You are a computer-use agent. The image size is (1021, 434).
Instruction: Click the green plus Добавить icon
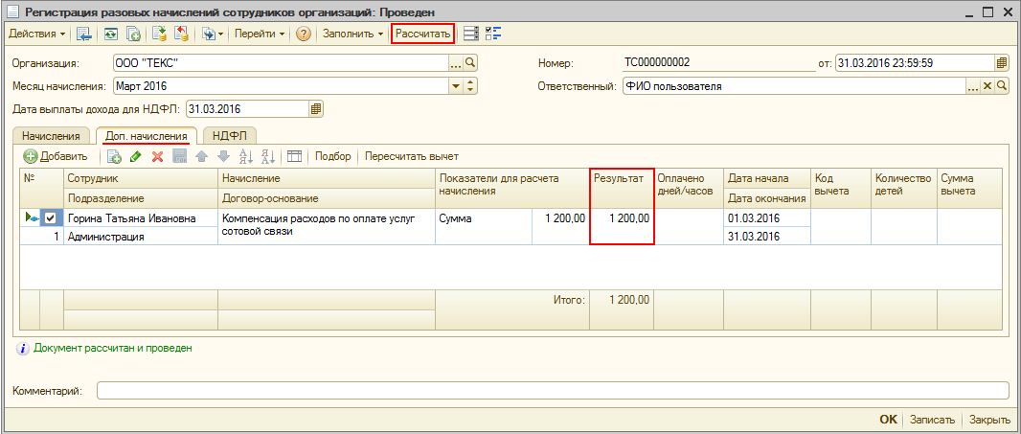(31, 156)
